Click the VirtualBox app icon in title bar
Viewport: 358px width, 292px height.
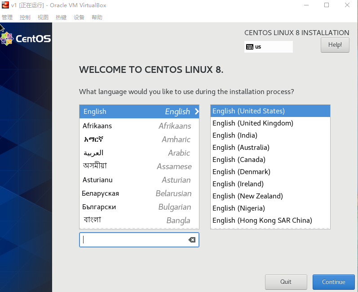pyautogui.click(x=5, y=5)
